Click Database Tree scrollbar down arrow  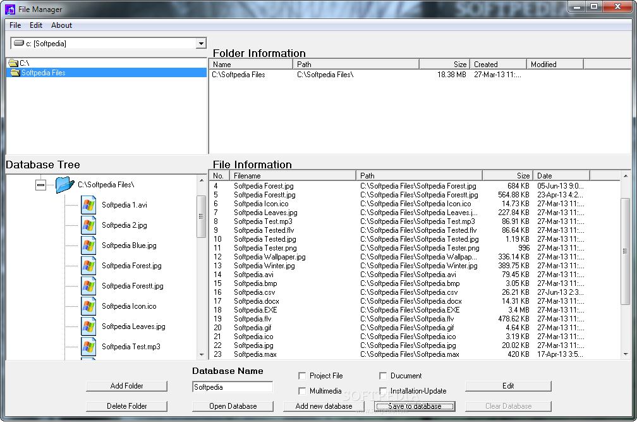202,354
